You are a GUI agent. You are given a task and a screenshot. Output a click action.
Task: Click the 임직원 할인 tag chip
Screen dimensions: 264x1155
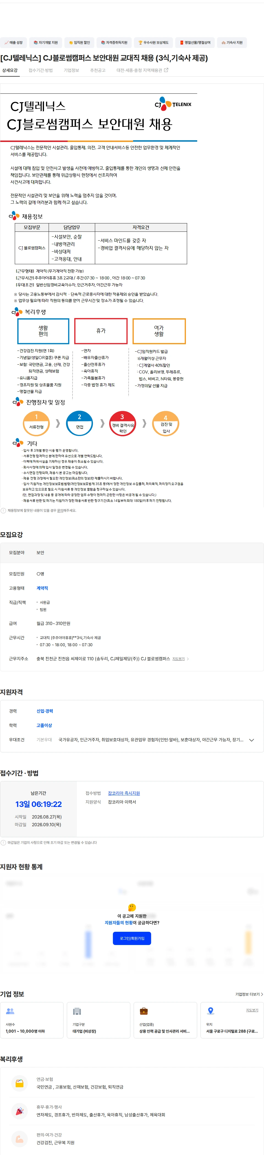(x=79, y=43)
